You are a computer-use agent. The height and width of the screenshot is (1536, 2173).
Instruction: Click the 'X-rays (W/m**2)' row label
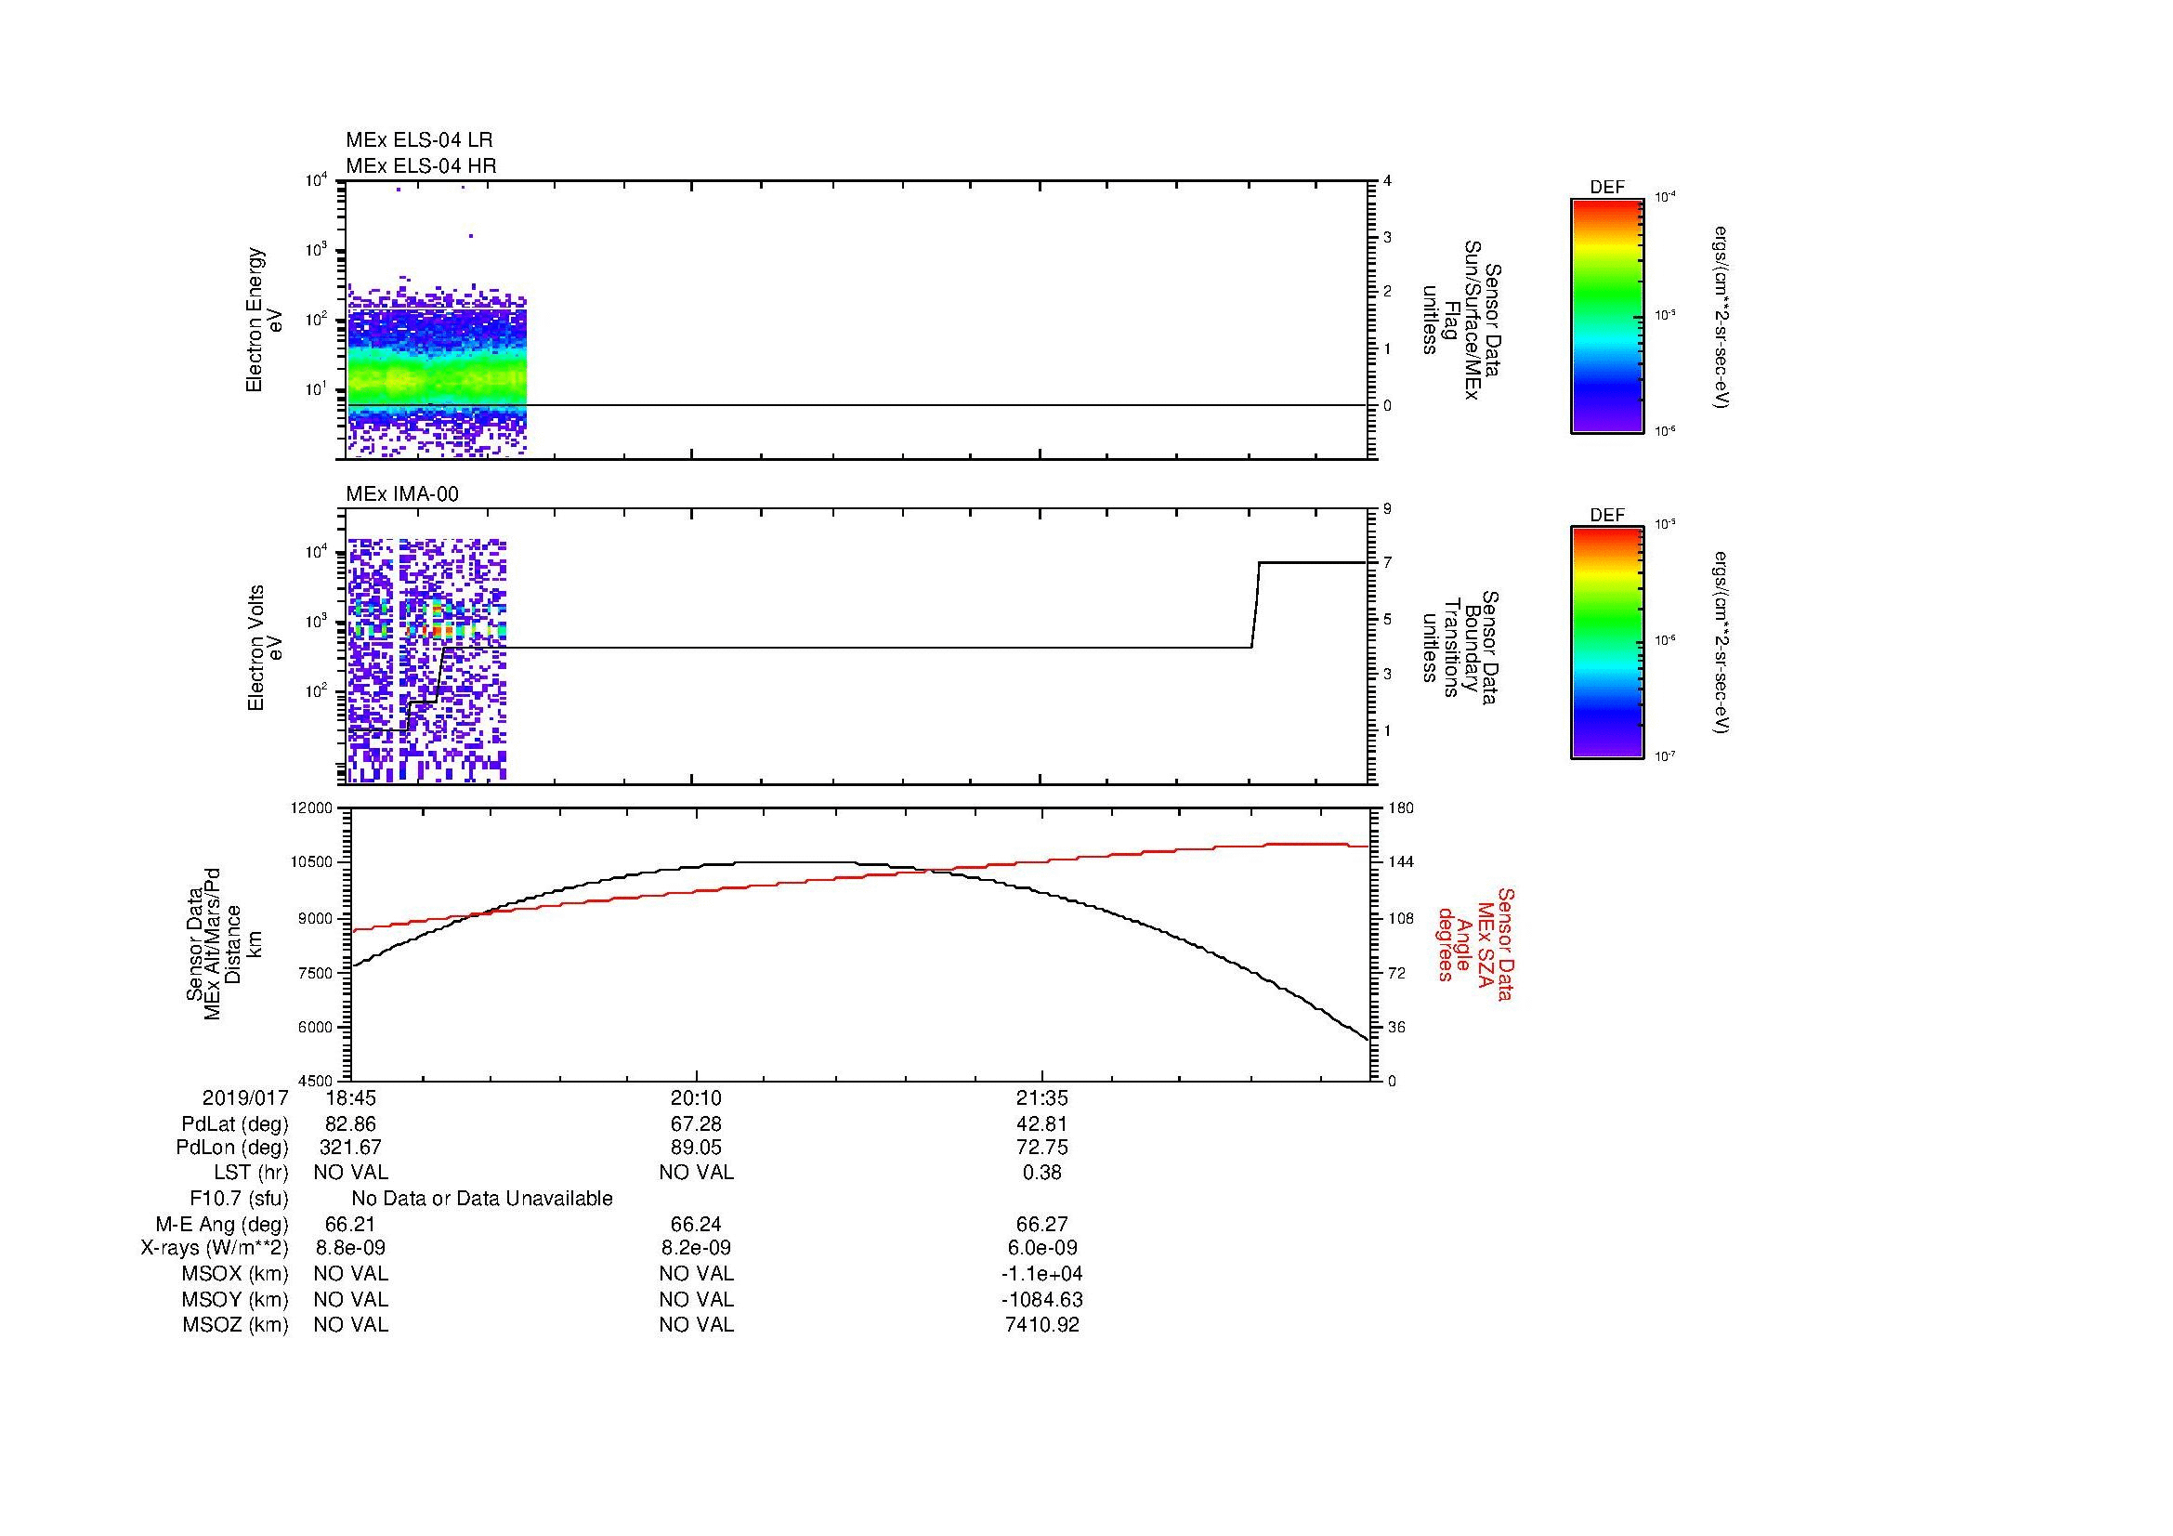click(215, 1248)
